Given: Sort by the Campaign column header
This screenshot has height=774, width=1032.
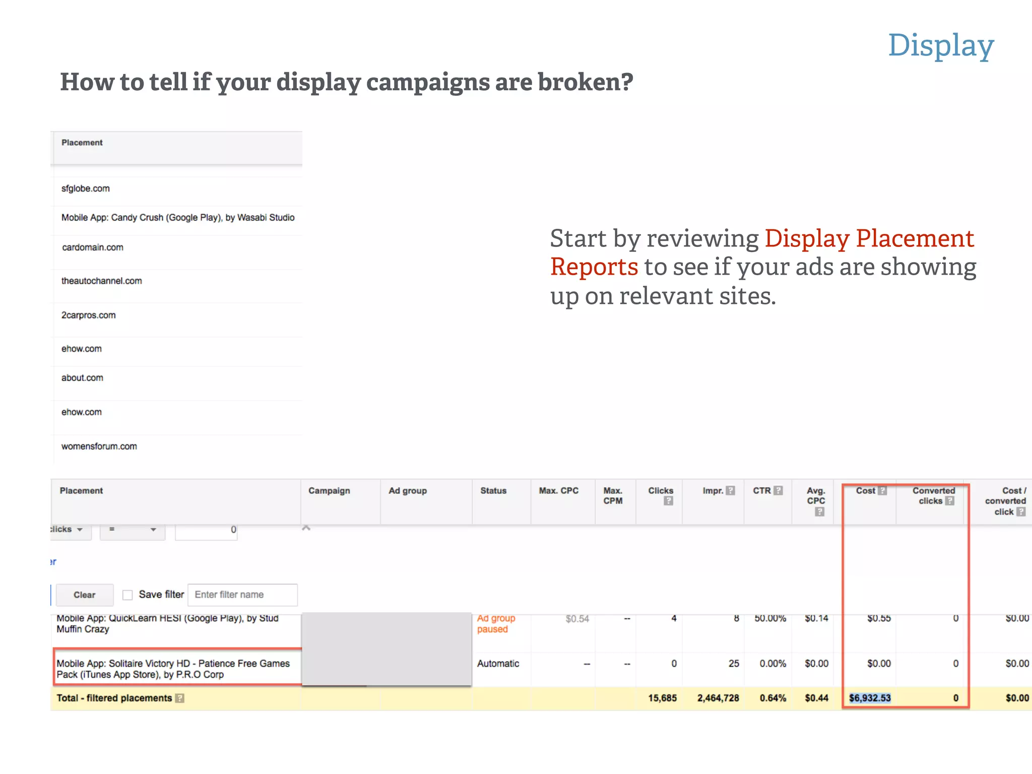Looking at the screenshot, I should [x=329, y=491].
